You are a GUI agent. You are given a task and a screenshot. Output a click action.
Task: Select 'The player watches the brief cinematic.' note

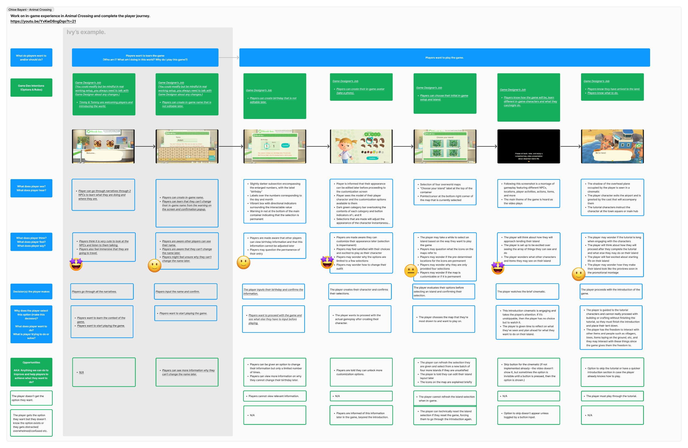(x=527, y=291)
